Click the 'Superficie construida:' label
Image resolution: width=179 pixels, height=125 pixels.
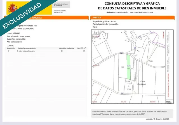click(16, 39)
